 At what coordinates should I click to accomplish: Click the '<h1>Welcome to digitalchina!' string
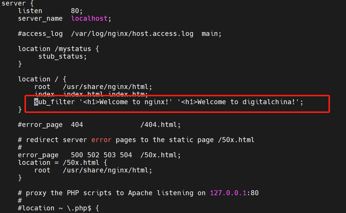[x=238, y=102]
